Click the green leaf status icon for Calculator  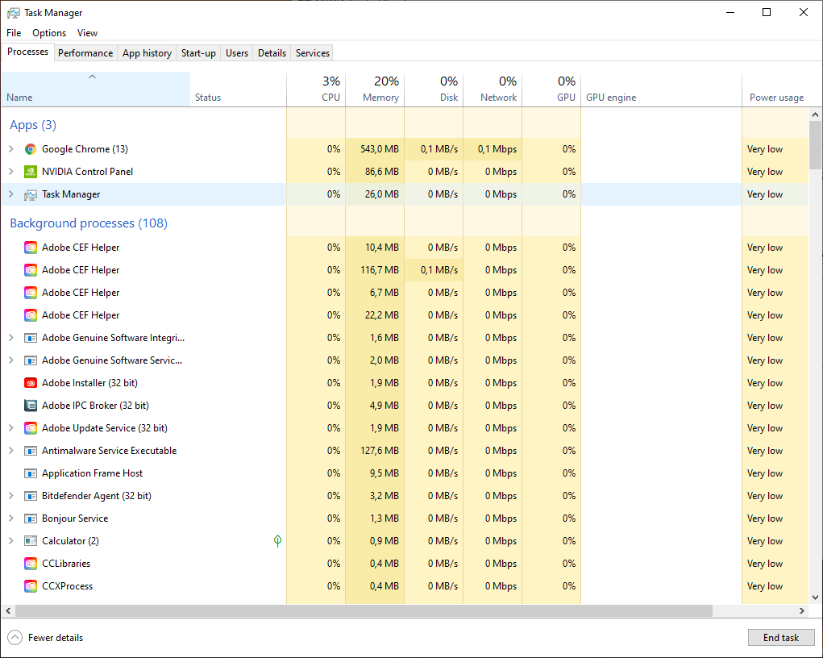click(x=277, y=540)
